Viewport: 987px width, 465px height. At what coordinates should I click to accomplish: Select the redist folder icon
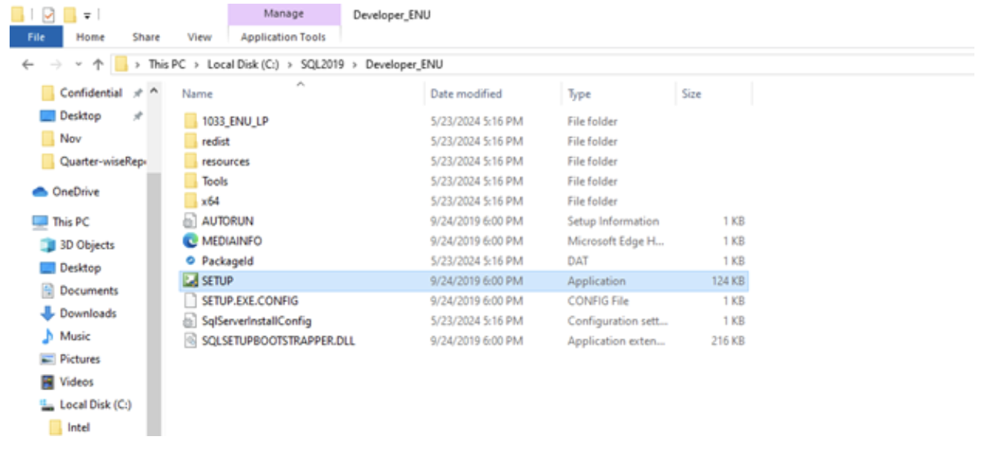tap(190, 141)
